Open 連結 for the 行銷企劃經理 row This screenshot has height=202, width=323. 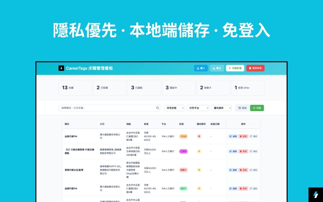click(254, 151)
